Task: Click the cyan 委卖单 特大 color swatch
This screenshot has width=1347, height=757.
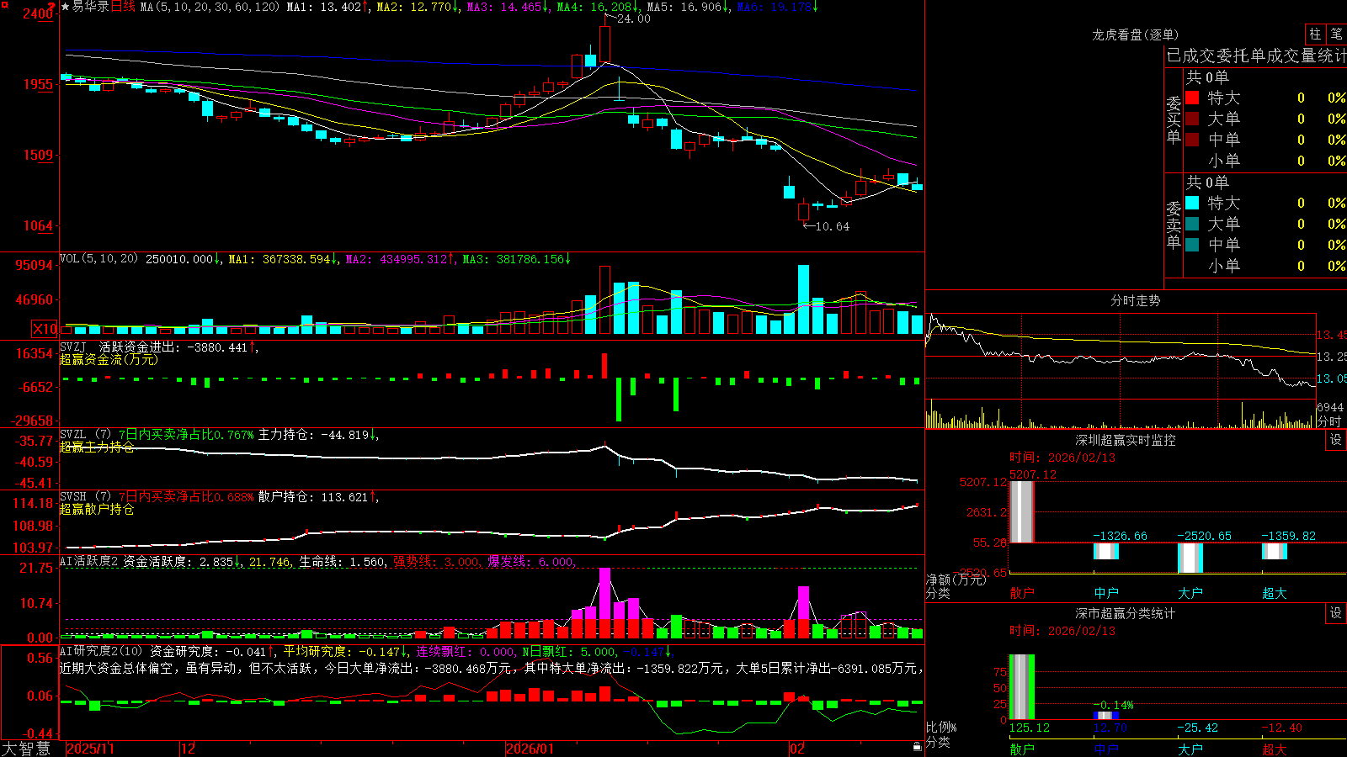Action: (1192, 203)
